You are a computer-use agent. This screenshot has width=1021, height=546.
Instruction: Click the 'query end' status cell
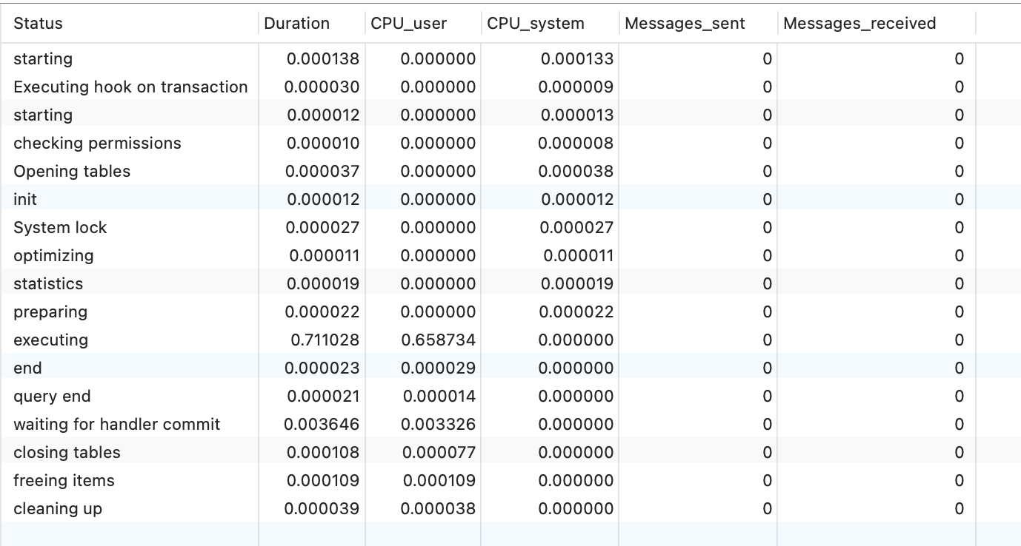[x=52, y=397]
